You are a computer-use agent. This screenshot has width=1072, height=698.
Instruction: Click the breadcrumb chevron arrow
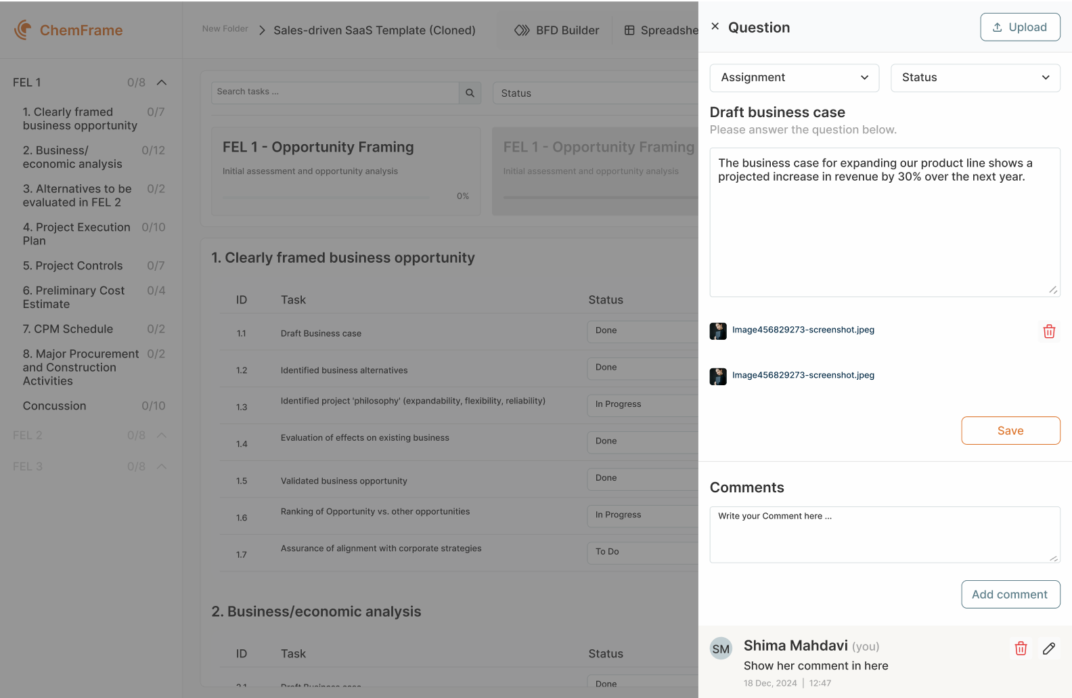(x=262, y=30)
